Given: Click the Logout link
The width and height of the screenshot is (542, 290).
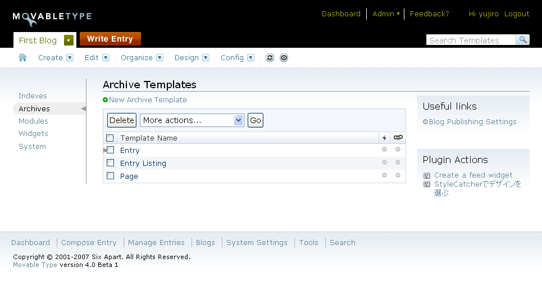Looking at the screenshot, I should coord(517,14).
